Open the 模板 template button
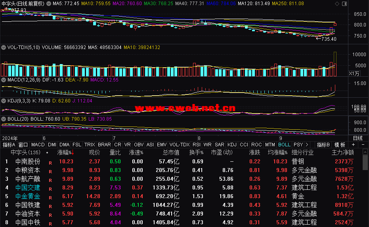Viewport: 369px width, 227px height. point(340,145)
